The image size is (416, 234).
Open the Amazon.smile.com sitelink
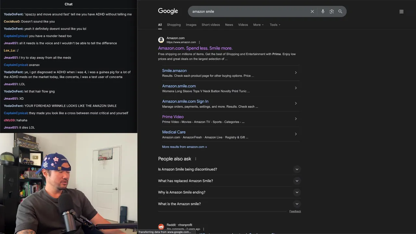pos(179,86)
